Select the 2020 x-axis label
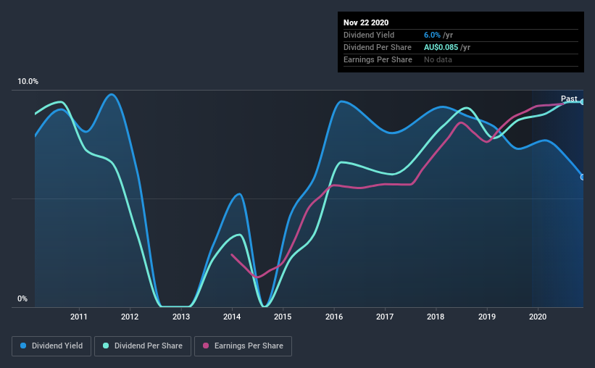Screen dimensions: 595x368 tap(538, 317)
